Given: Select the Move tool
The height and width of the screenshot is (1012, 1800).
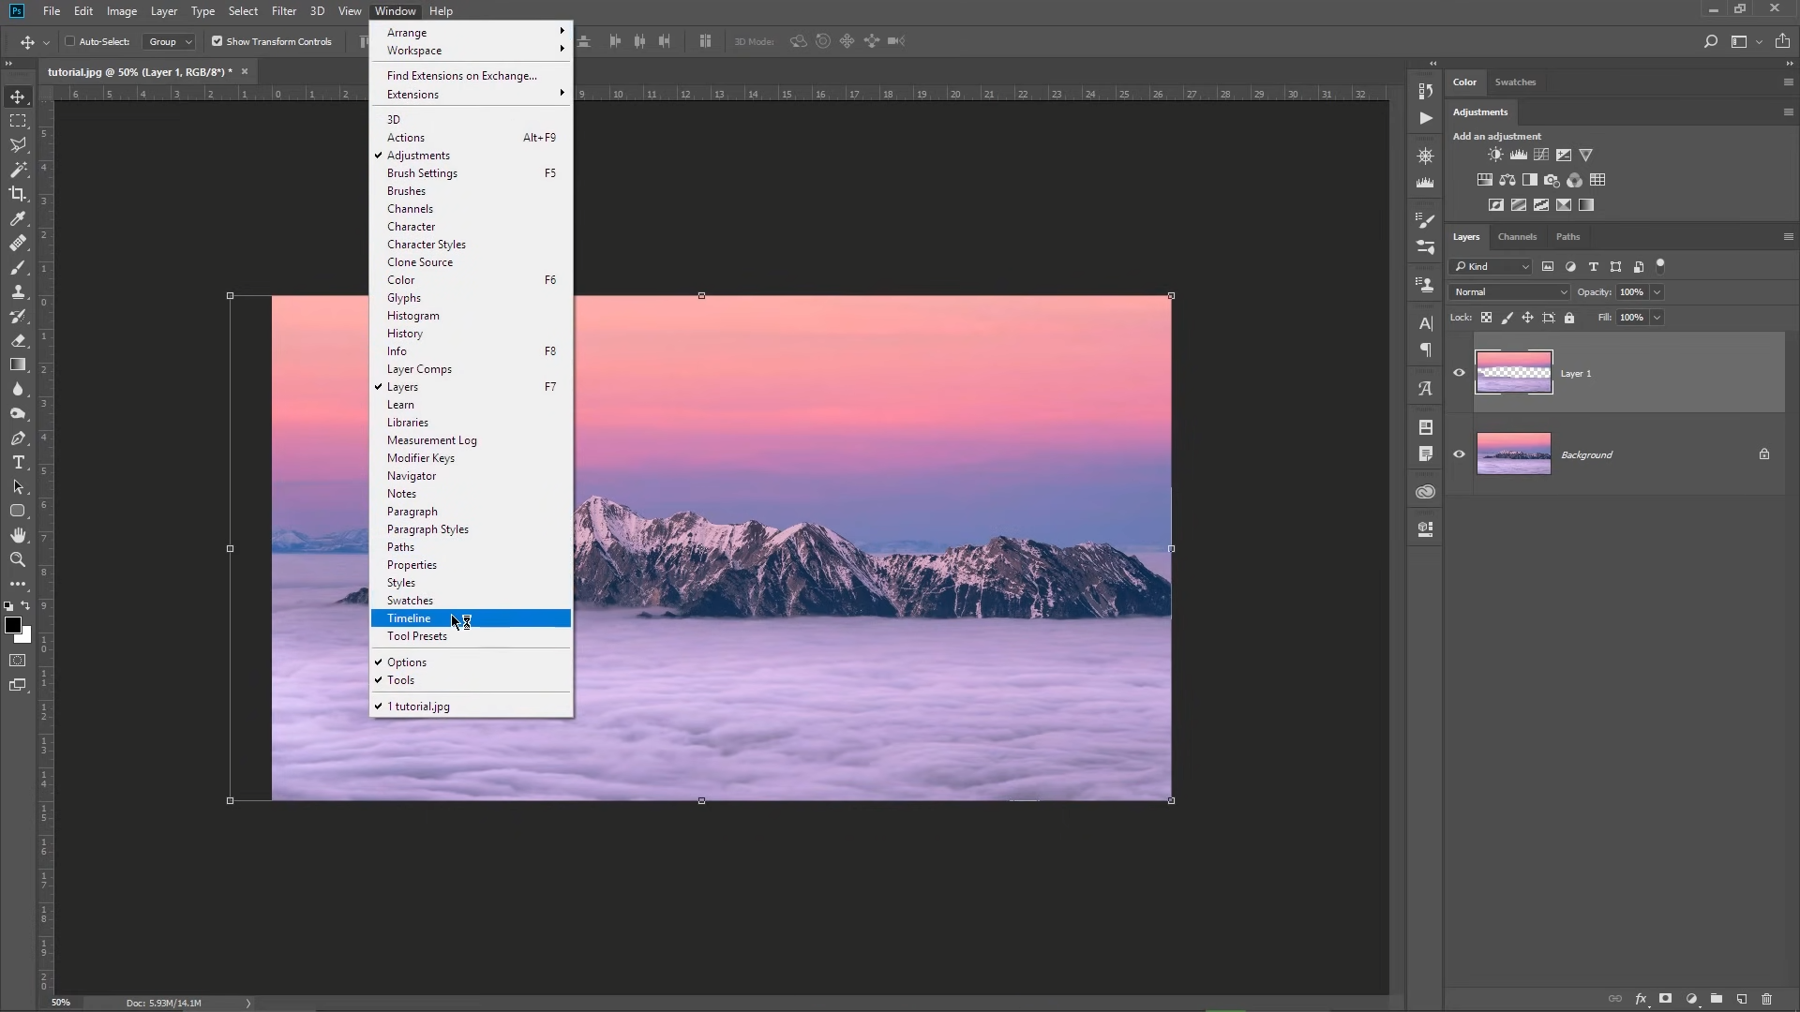Looking at the screenshot, I should [18, 97].
